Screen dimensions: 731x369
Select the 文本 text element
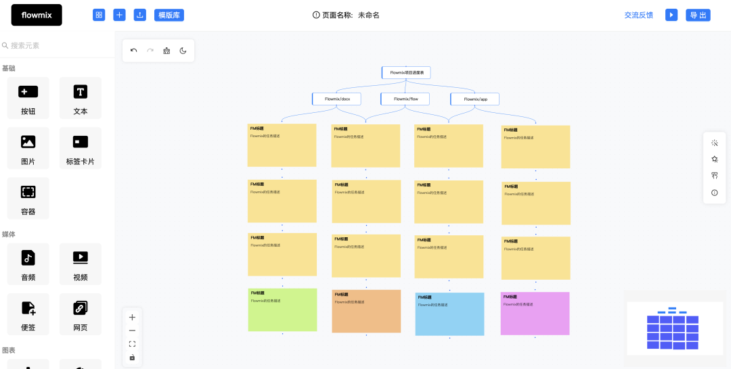(x=80, y=98)
